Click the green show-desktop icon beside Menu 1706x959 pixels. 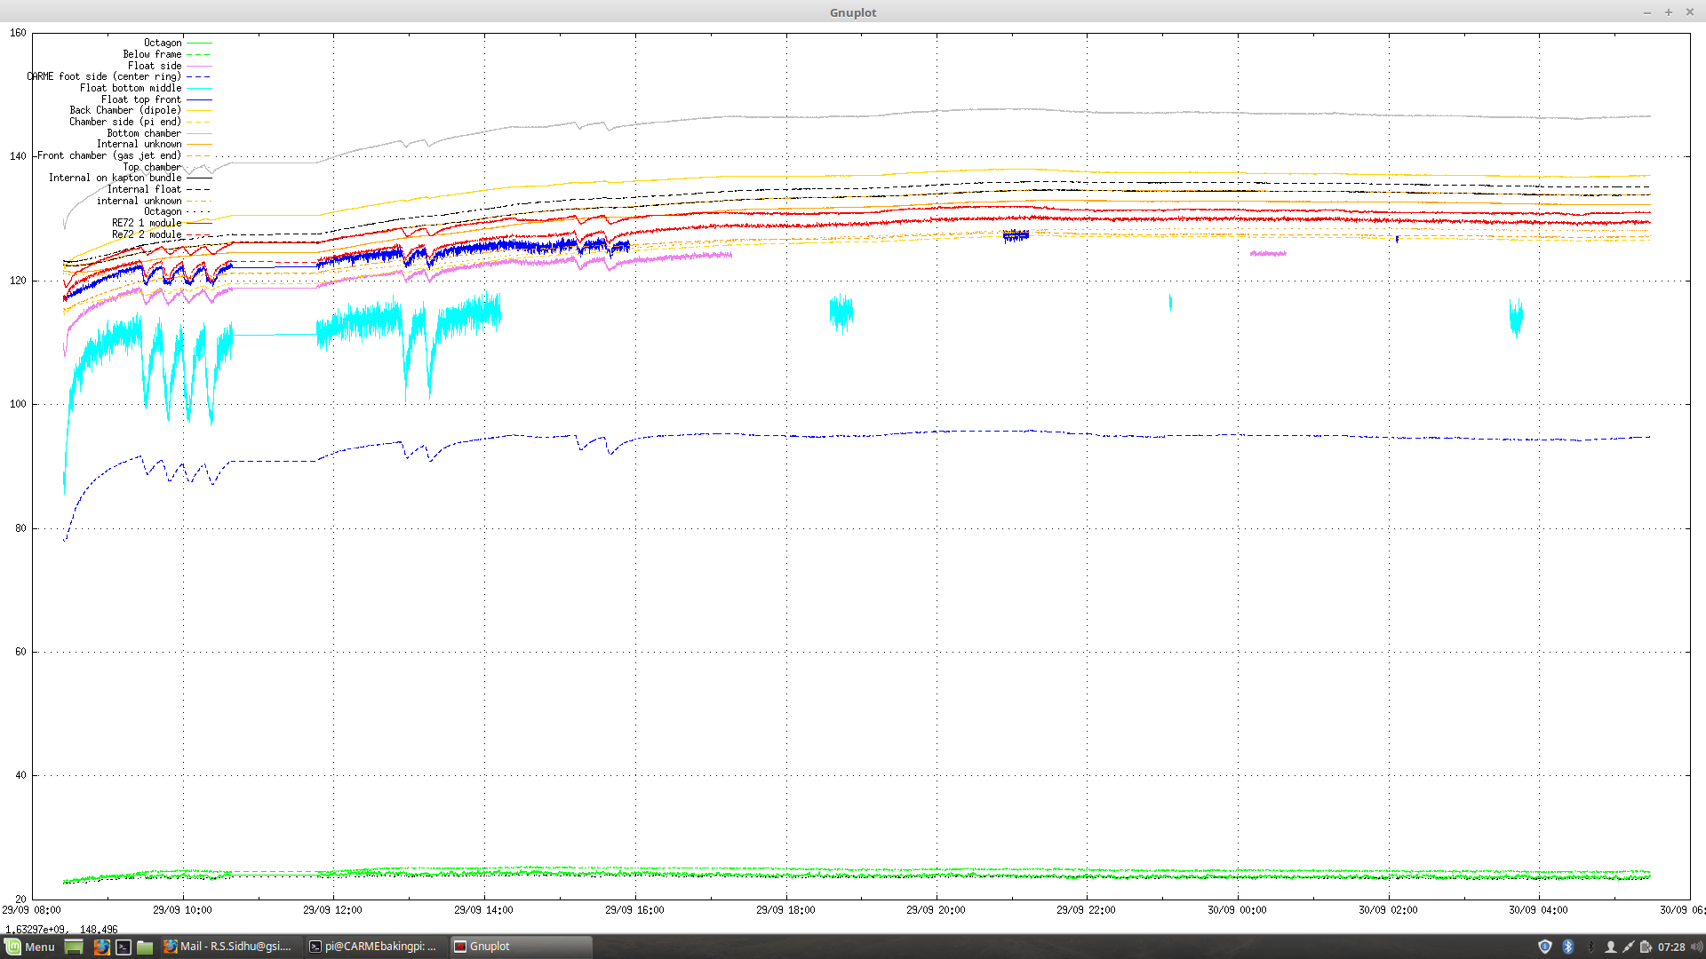tap(74, 947)
